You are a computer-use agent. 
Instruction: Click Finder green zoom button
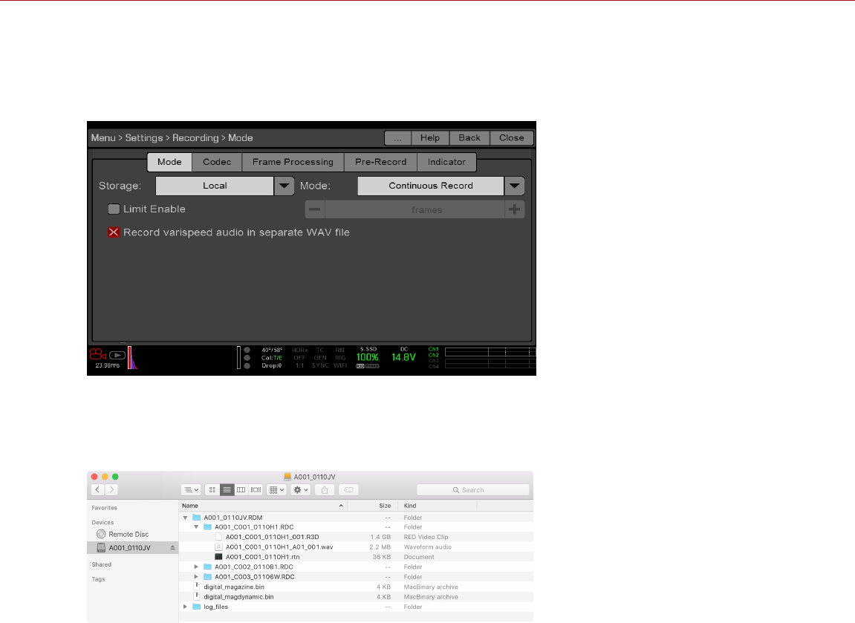tap(115, 477)
